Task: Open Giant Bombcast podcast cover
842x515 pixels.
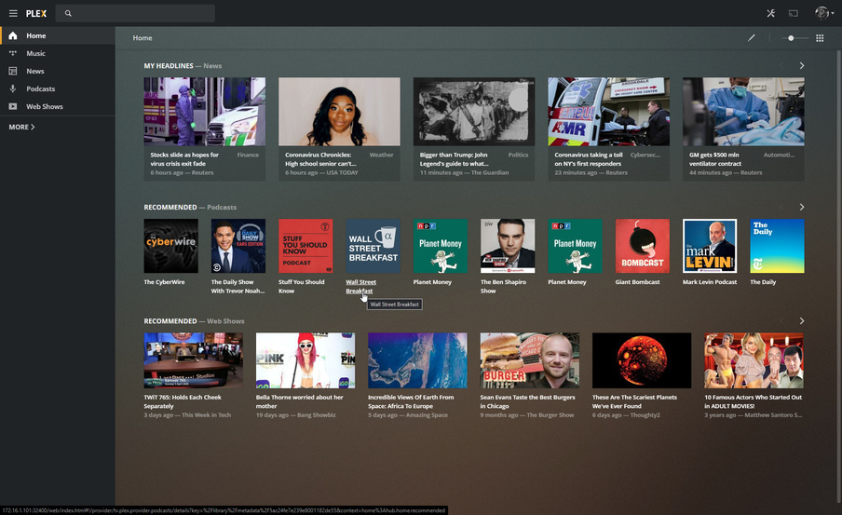Action: [x=643, y=246]
